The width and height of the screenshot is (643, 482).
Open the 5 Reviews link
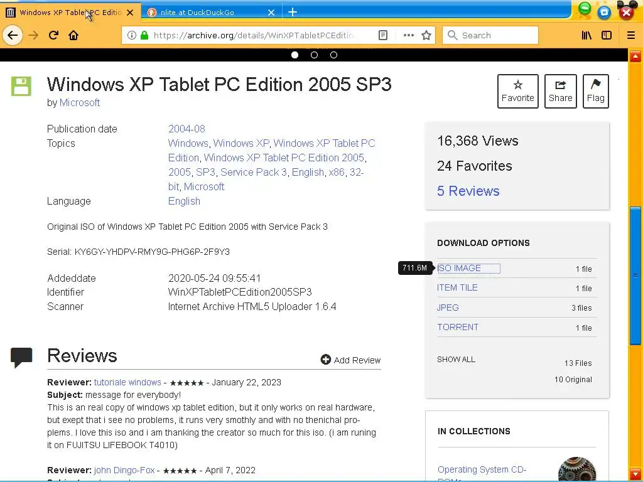(x=468, y=191)
